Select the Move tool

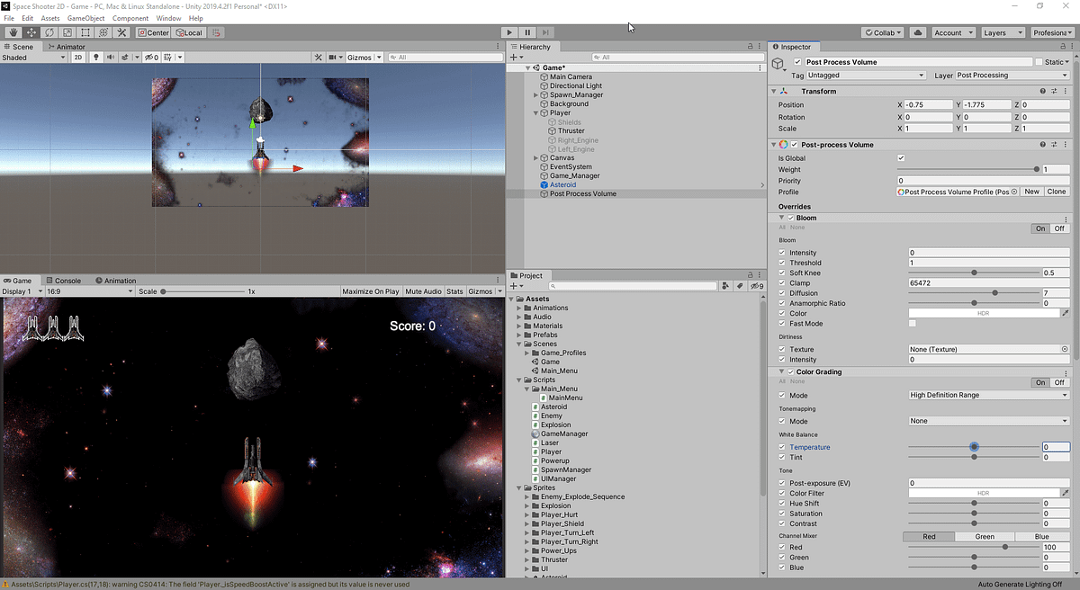pos(30,31)
